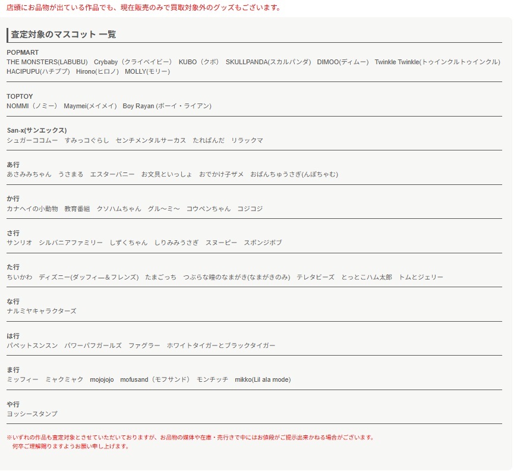The image size is (517, 471).
Task: Click DIMOO(ディムー) entry
Action: (x=343, y=62)
